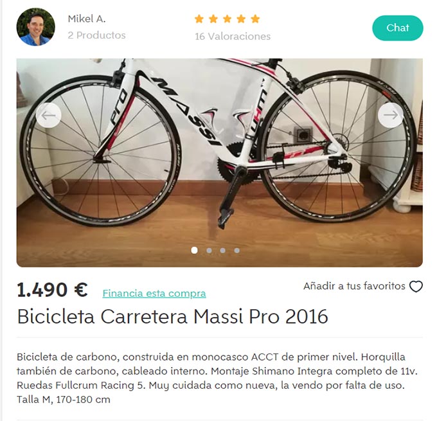Open Mikel A.'s profile photo
This screenshot has width=437, height=421.
tap(36, 27)
